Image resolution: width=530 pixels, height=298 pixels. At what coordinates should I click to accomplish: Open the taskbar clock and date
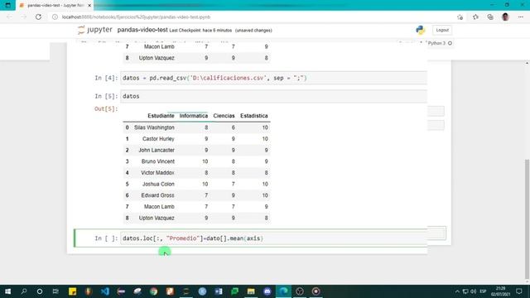[x=500, y=291]
